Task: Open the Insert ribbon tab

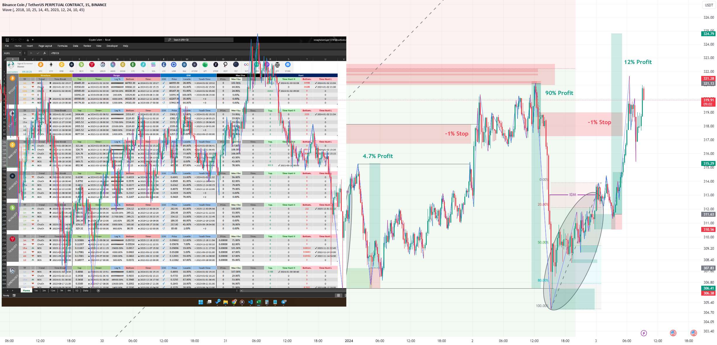Action: click(30, 46)
